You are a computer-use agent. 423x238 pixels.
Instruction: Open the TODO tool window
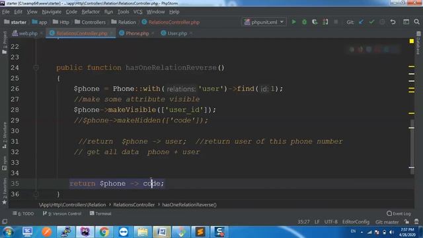pos(23,214)
